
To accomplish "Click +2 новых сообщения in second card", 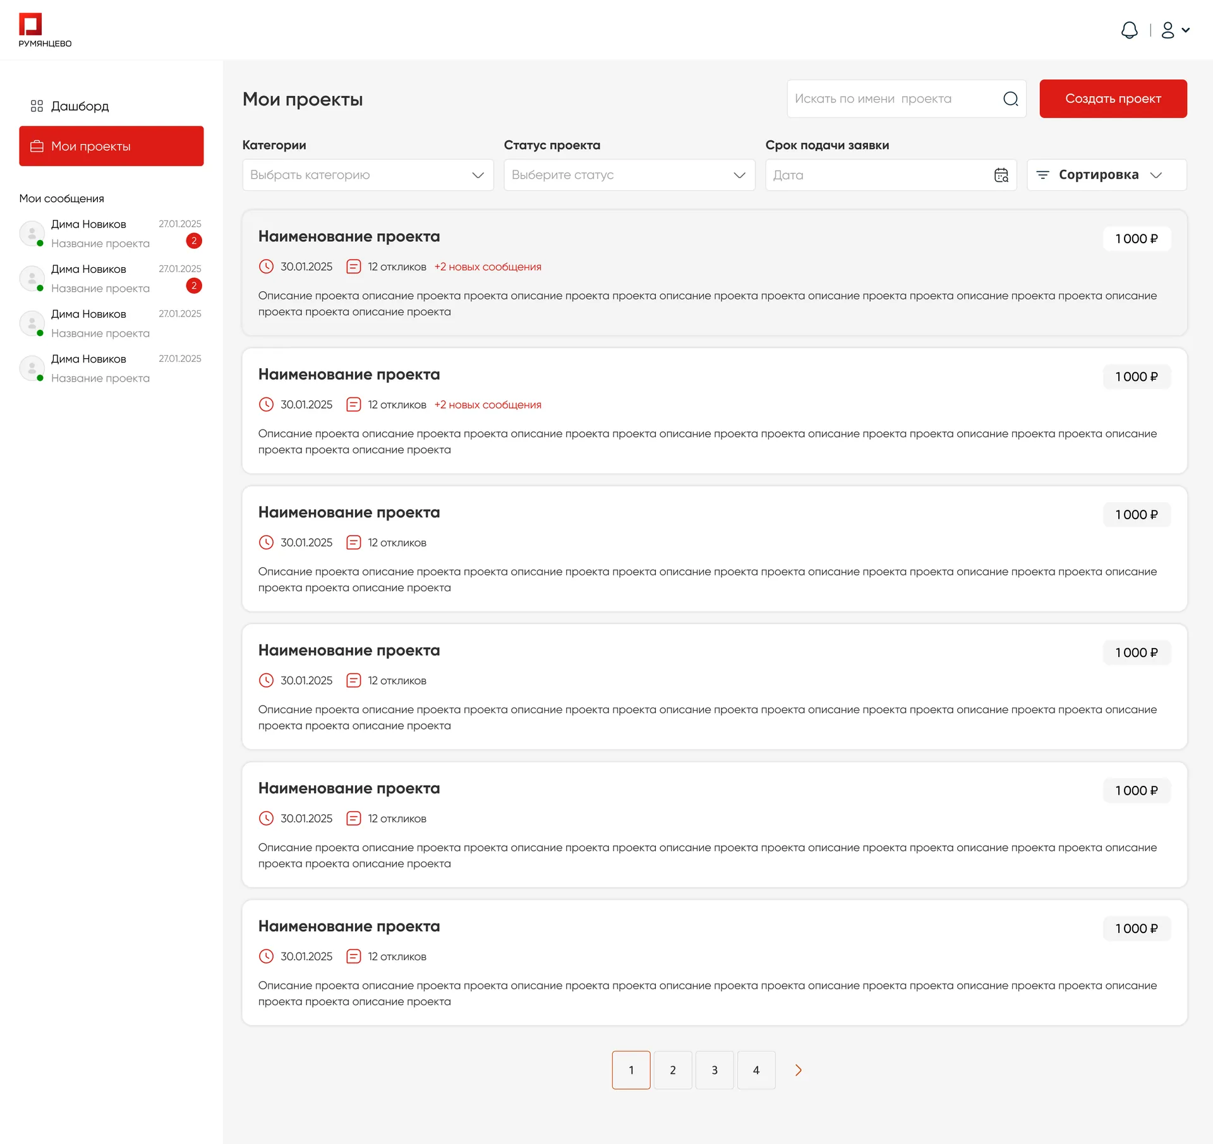I will [488, 405].
